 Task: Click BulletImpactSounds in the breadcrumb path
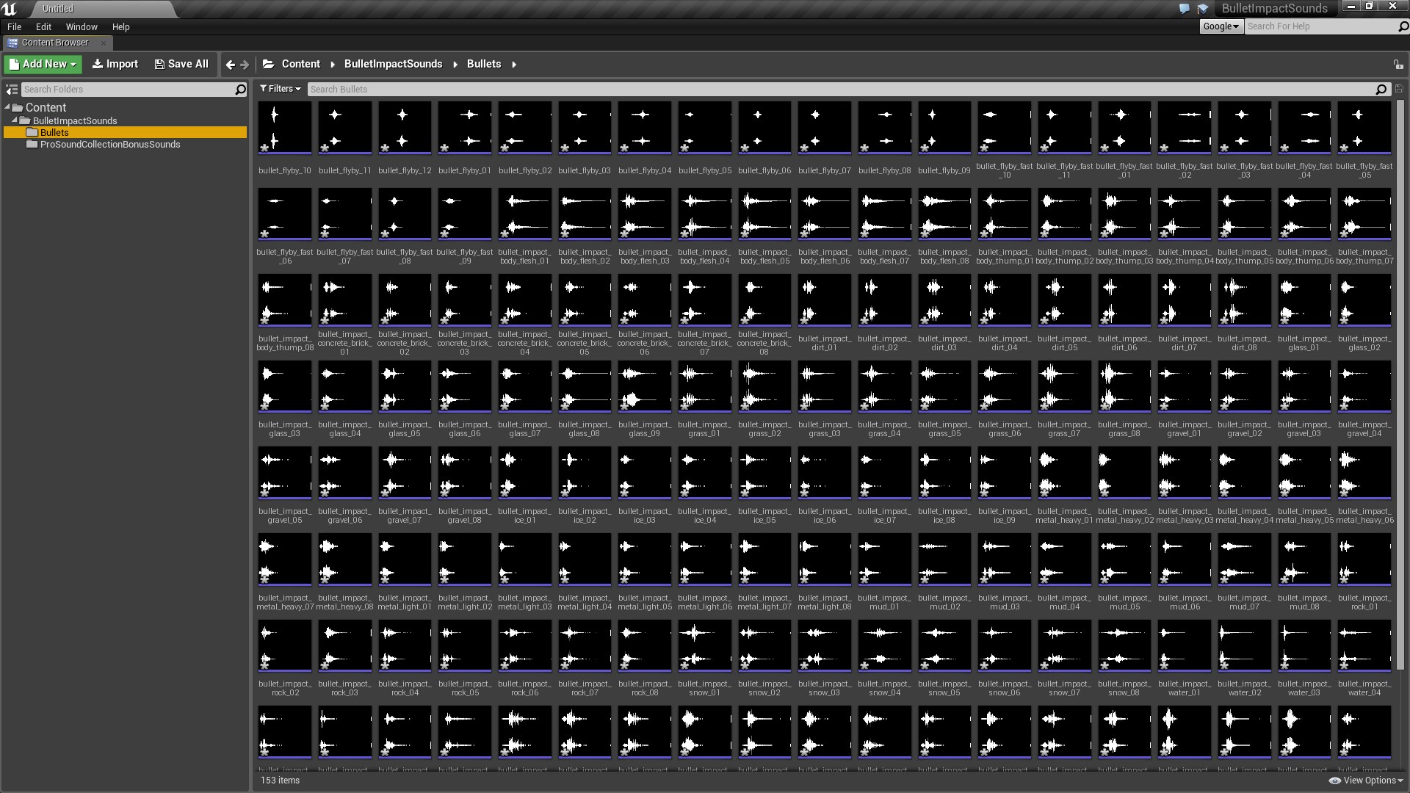[393, 64]
